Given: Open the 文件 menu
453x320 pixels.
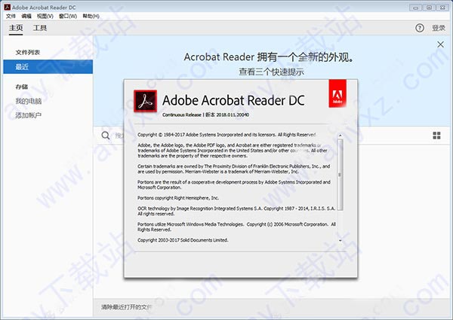Looking at the screenshot, I should click(11, 16).
